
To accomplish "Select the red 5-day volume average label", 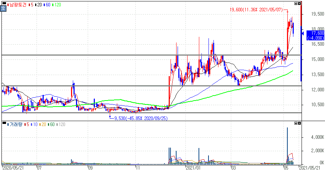I will 27,124.
